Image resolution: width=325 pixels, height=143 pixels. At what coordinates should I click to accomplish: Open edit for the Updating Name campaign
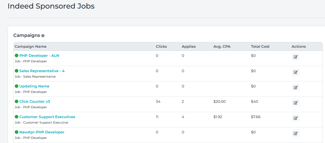click(296, 87)
